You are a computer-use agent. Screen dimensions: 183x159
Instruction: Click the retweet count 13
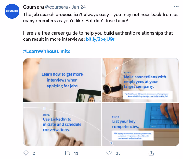(x=76, y=153)
